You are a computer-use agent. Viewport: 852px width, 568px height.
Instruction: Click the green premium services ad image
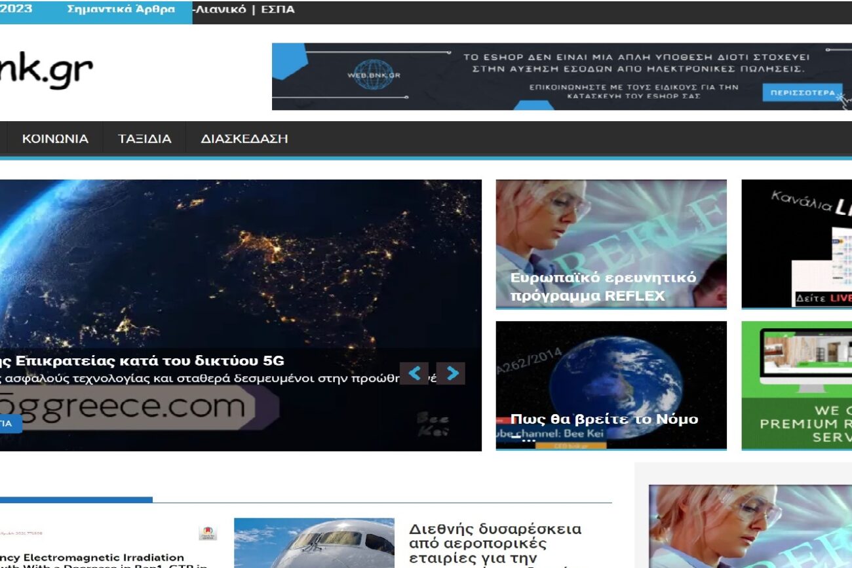pyautogui.click(x=796, y=385)
